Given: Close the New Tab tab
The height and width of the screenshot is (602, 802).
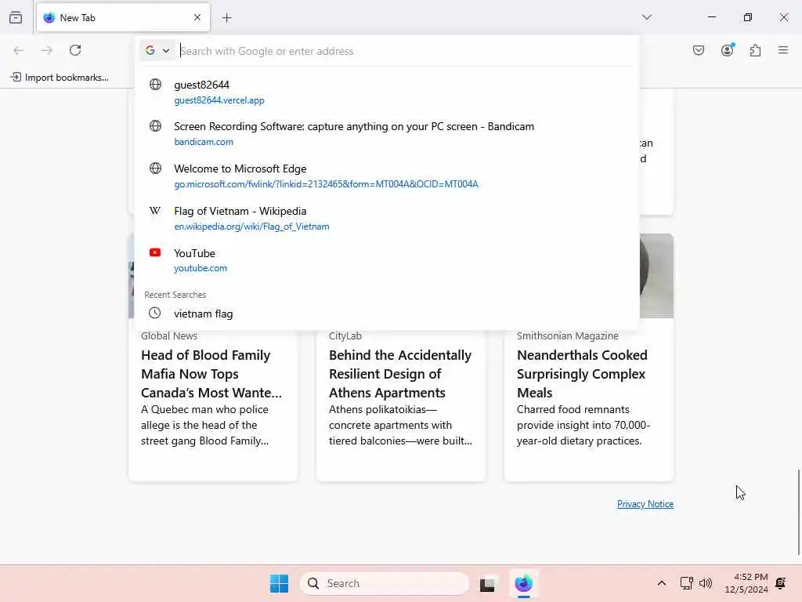Looking at the screenshot, I should click(x=197, y=17).
